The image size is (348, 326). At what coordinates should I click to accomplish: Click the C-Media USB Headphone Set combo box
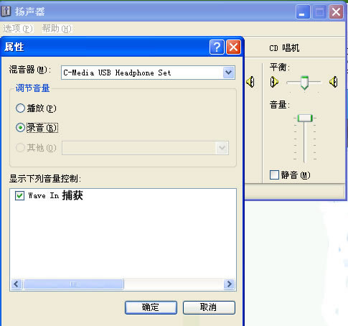coord(148,73)
